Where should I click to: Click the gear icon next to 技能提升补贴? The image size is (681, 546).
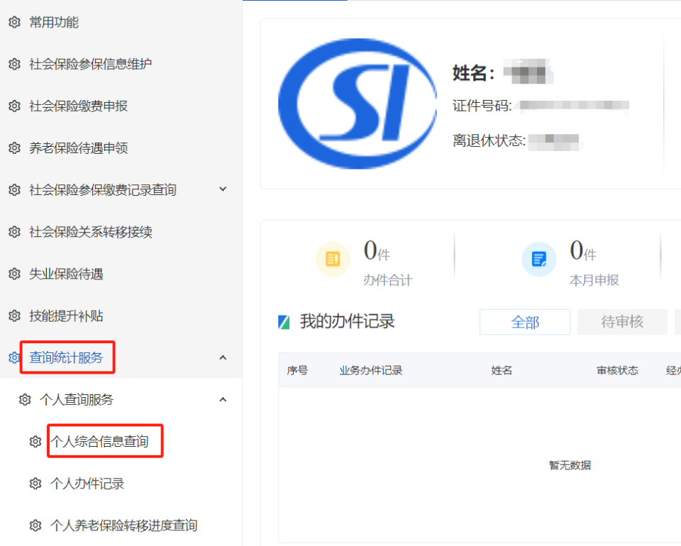click(14, 315)
